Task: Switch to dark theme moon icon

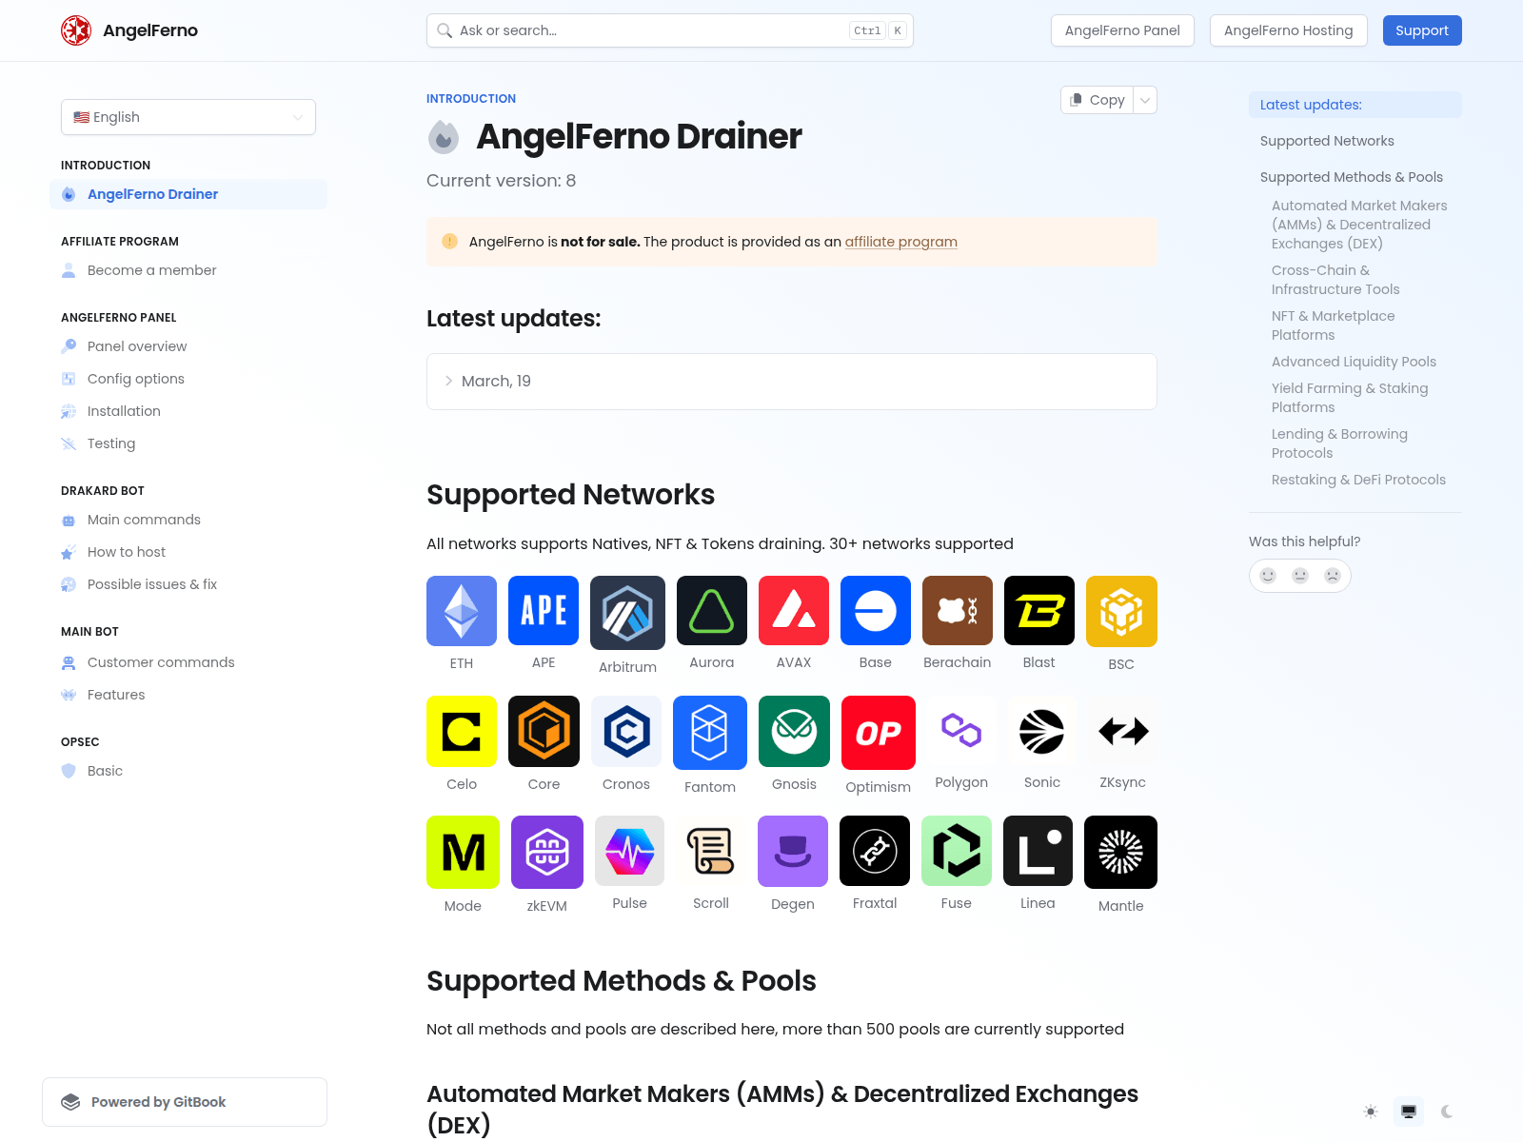Action: pyautogui.click(x=1447, y=1112)
